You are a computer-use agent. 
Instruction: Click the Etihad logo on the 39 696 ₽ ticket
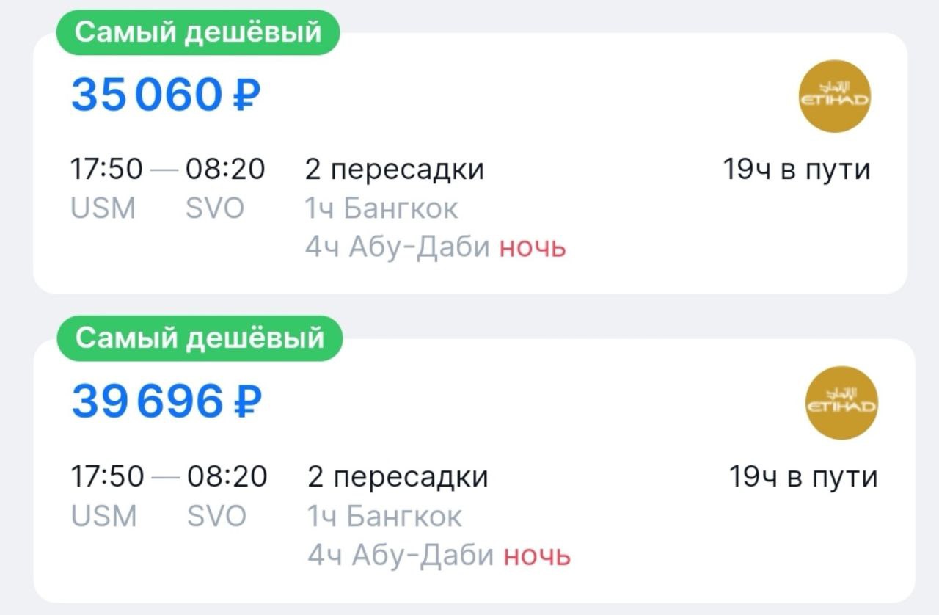coord(841,402)
